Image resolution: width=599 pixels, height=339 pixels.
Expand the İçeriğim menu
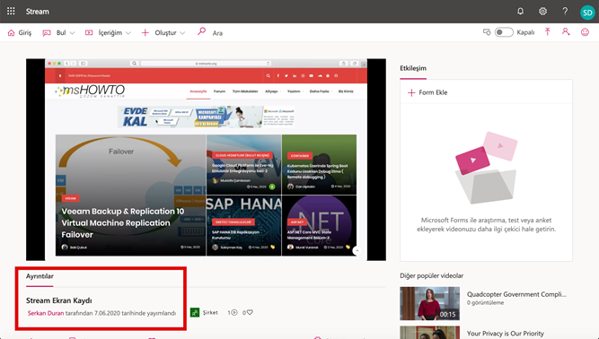point(108,33)
